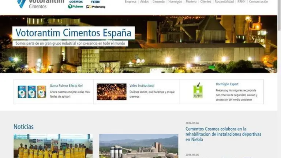Image resolution: width=281 pixels, height=158 pixels.
Task: Click the Cosmos brand logo
Action: [76, 2]
